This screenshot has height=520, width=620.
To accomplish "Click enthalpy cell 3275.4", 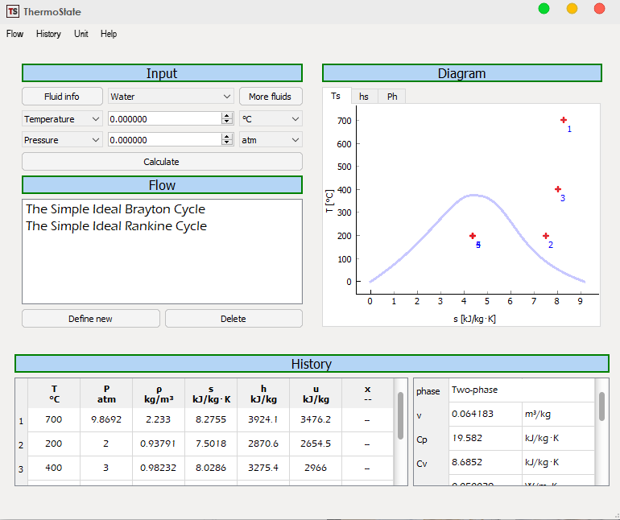I will point(263,468).
